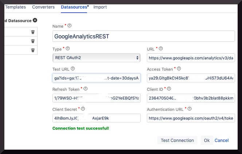Open help icon next to Refresh Token label
242x154 pixels.
(86, 89)
